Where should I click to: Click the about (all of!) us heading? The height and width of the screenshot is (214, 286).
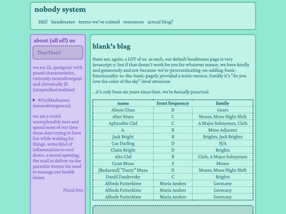54,40
